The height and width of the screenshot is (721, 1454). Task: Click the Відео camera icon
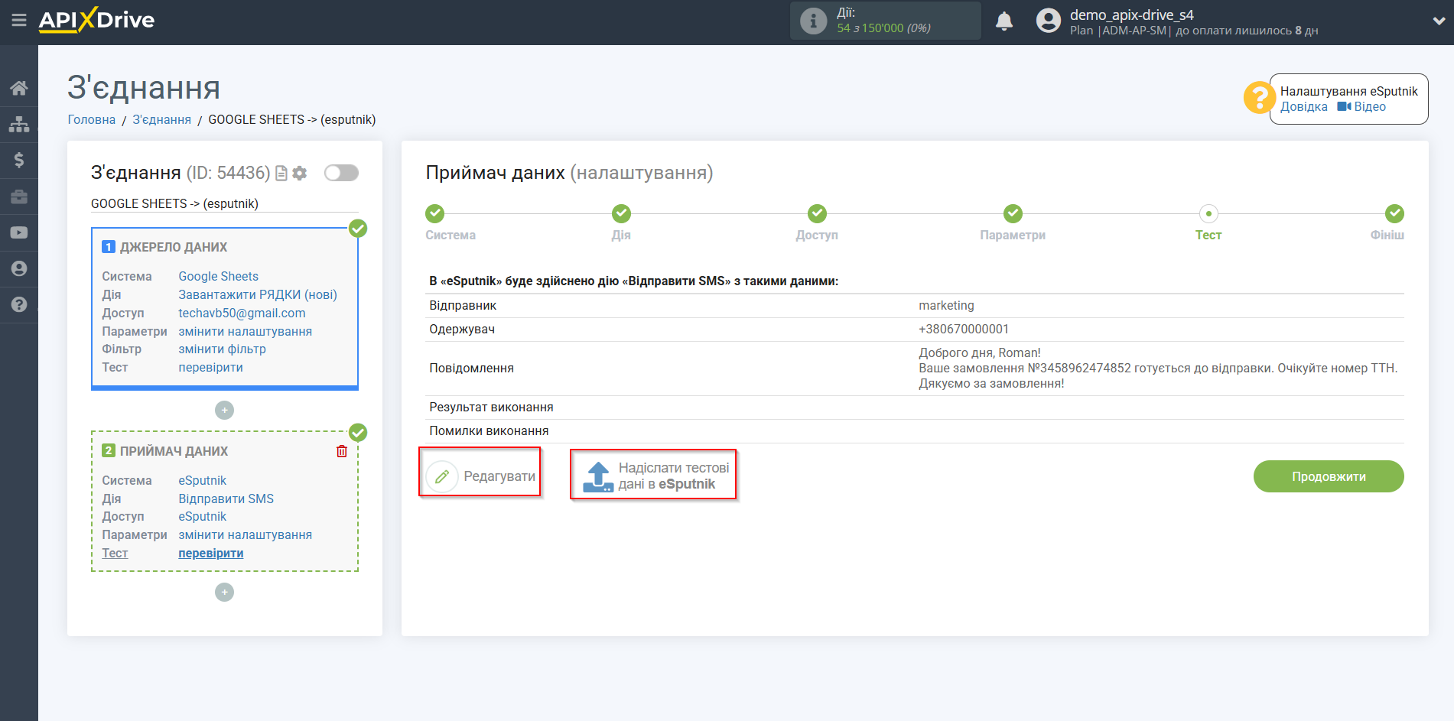[1344, 107]
